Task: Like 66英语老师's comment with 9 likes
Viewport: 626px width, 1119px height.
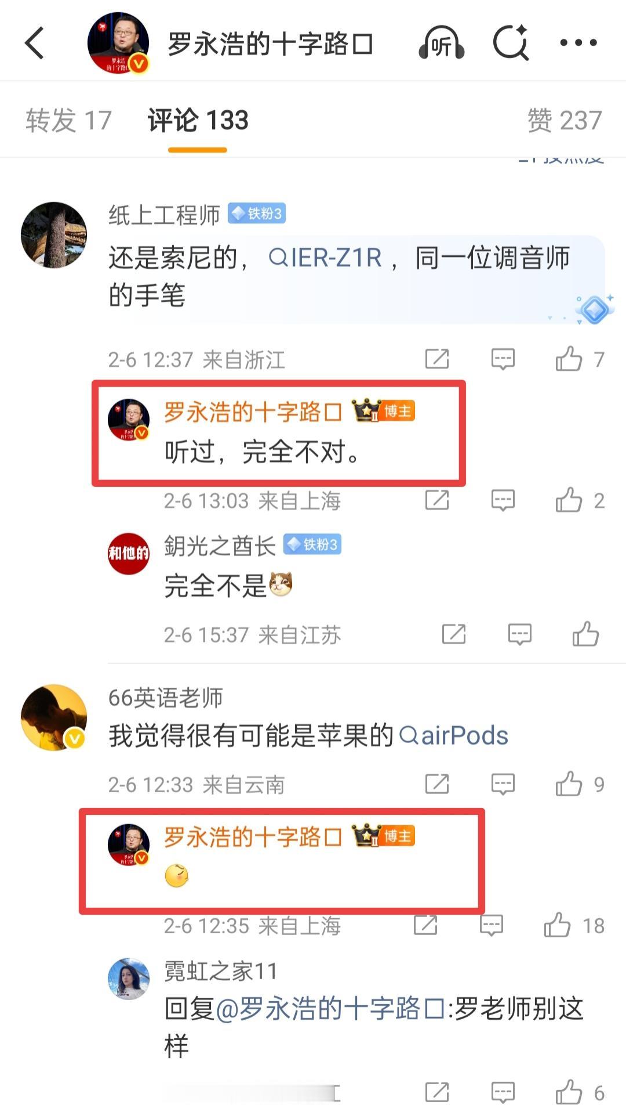Action: [569, 784]
